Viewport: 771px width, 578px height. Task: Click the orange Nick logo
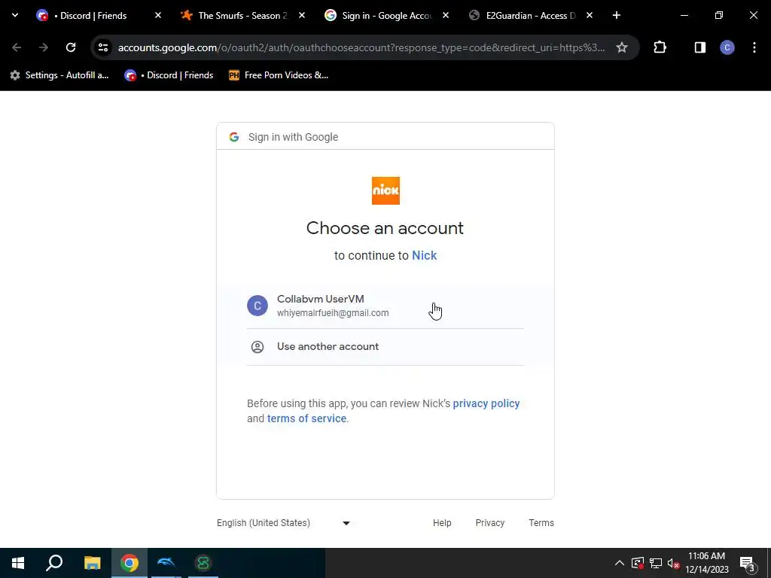(x=385, y=190)
